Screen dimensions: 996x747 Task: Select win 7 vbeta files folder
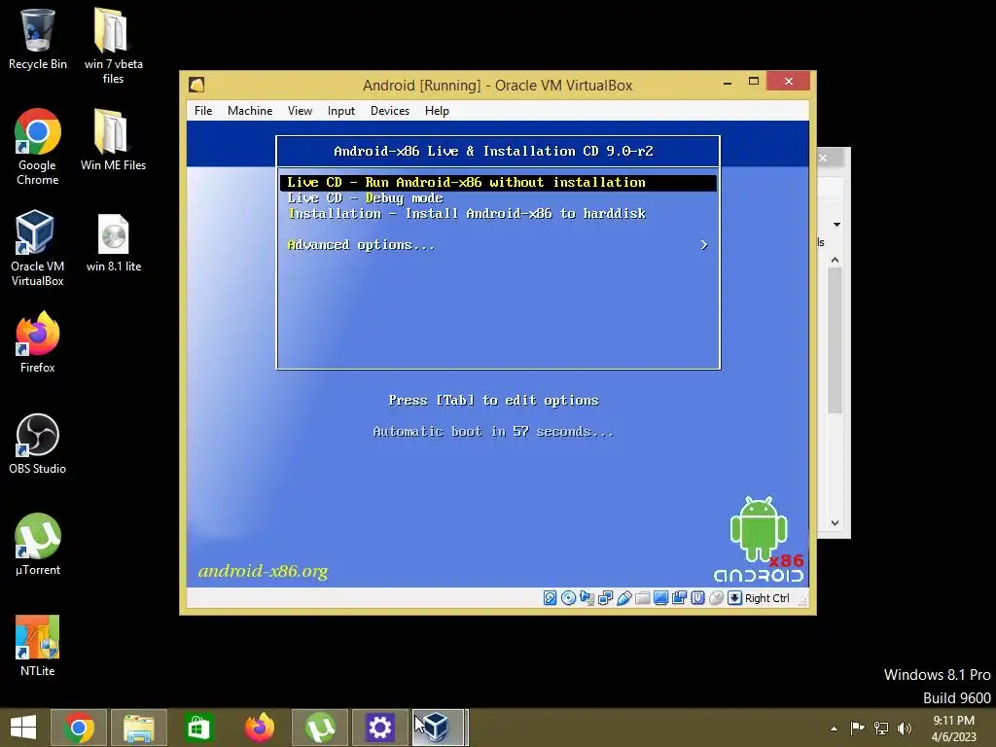[113, 46]
